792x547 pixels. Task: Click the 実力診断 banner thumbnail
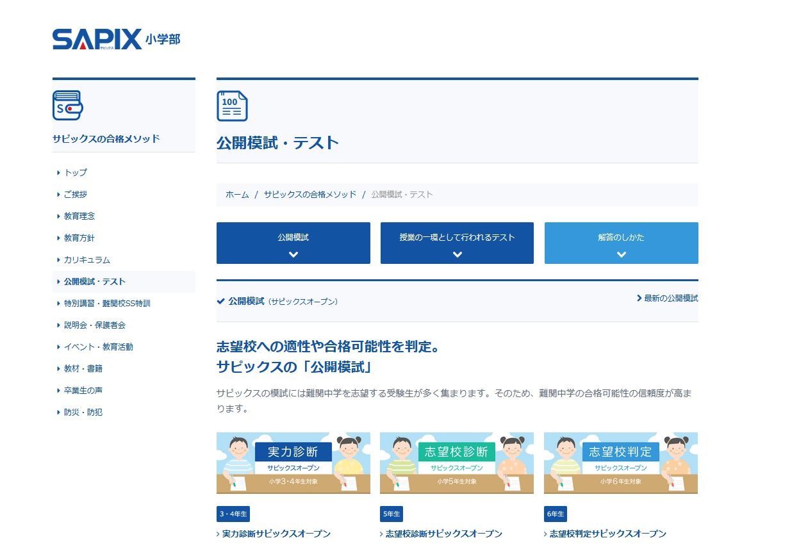pyautogui.click(x=293, y=462)
